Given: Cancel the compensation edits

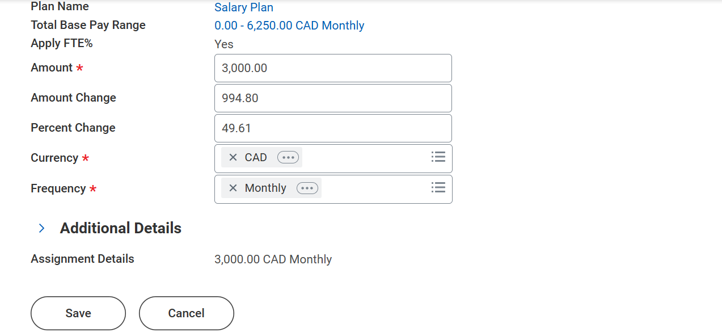Looking at the screenshot, I should click(186, 313).
